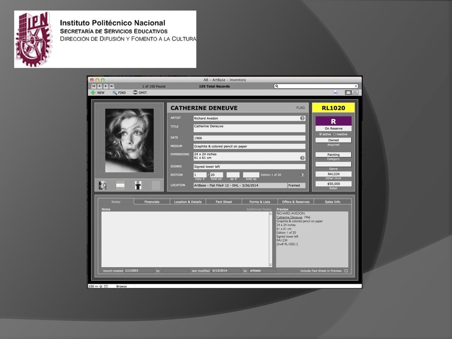Screen dimensions: 452x339
Task: Click the main Catherine Deneuve portrait image
Action: point(129,140)
